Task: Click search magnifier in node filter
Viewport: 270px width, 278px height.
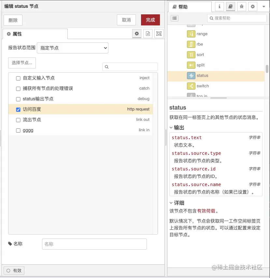Action: click(x=107, y=67)
